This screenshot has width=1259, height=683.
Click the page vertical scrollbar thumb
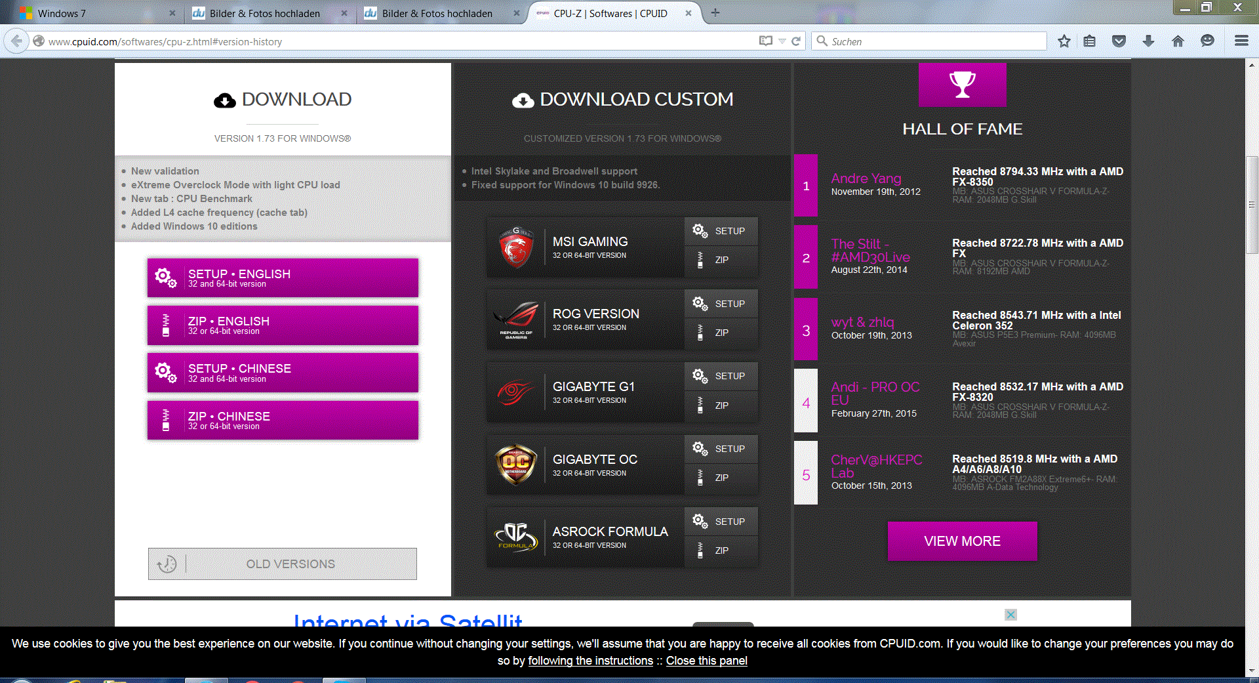1252,205
